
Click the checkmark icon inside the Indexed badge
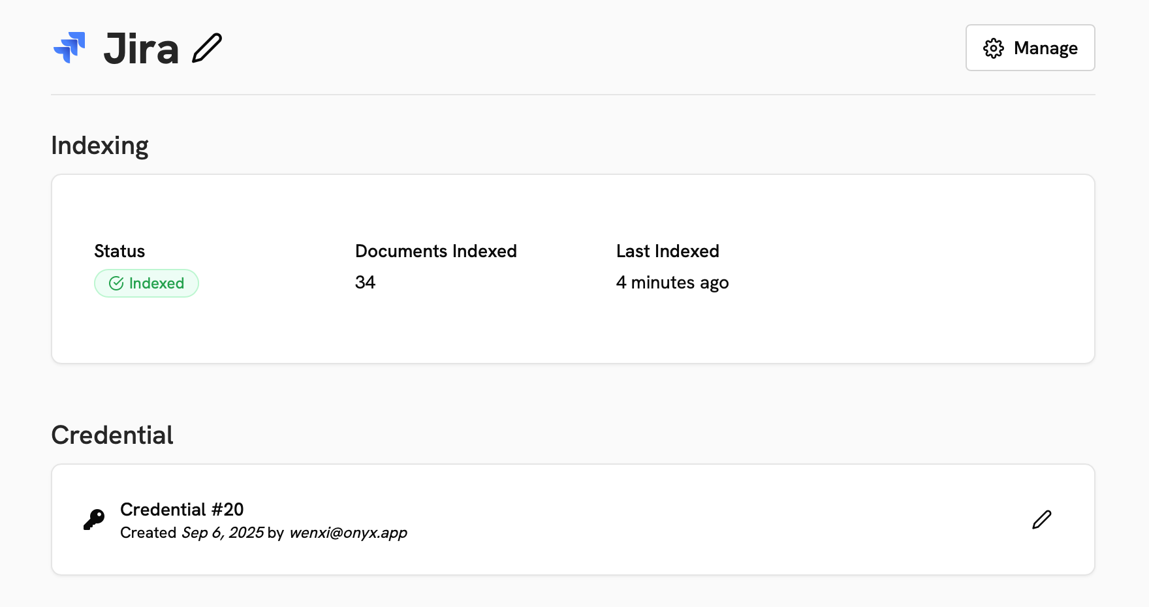116,283
